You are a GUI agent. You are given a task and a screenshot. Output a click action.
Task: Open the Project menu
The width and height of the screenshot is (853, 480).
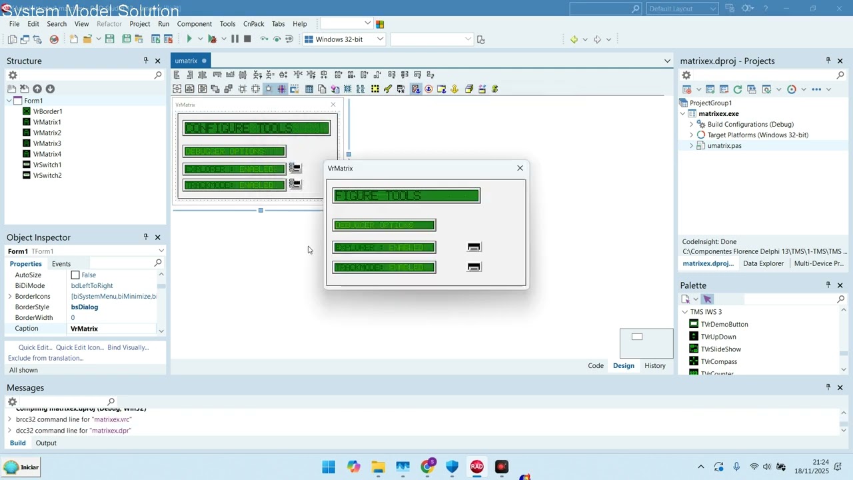[x=140, y=24]
